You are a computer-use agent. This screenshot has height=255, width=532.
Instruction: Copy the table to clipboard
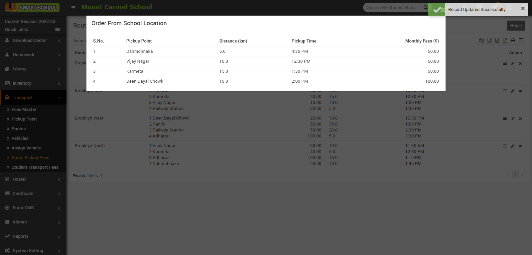[x=481, y=40]
